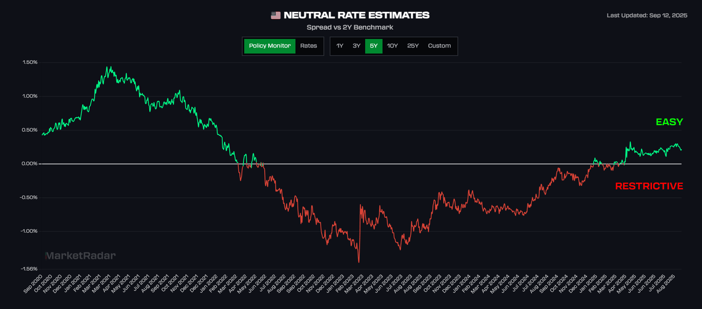Click the Last Updated timestamp
The width and height of the screenshot is (702, 309).
tap(647, 16)
